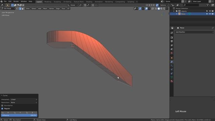The image size is (215, 121).
Task: Switch to the Compositing workspace tab
Action: tap(120, 2)
